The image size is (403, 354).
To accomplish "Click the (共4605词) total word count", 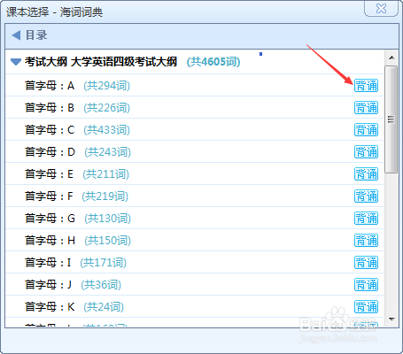I will pyautogui.click(x=213, y=62).
